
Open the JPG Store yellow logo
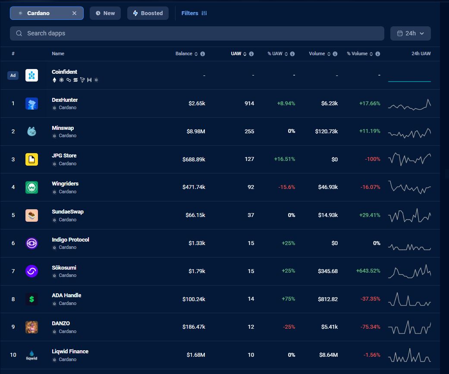tap(31, 159)
